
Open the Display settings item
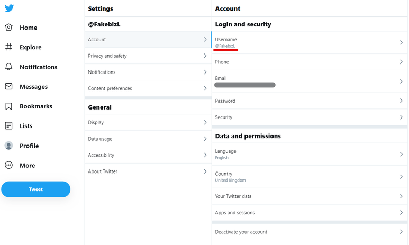(x=148, y=122)
